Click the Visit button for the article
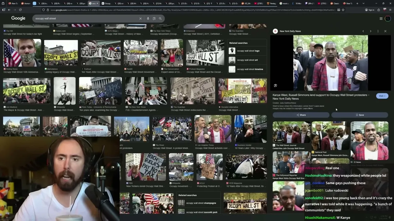 [x=382, y=96]
